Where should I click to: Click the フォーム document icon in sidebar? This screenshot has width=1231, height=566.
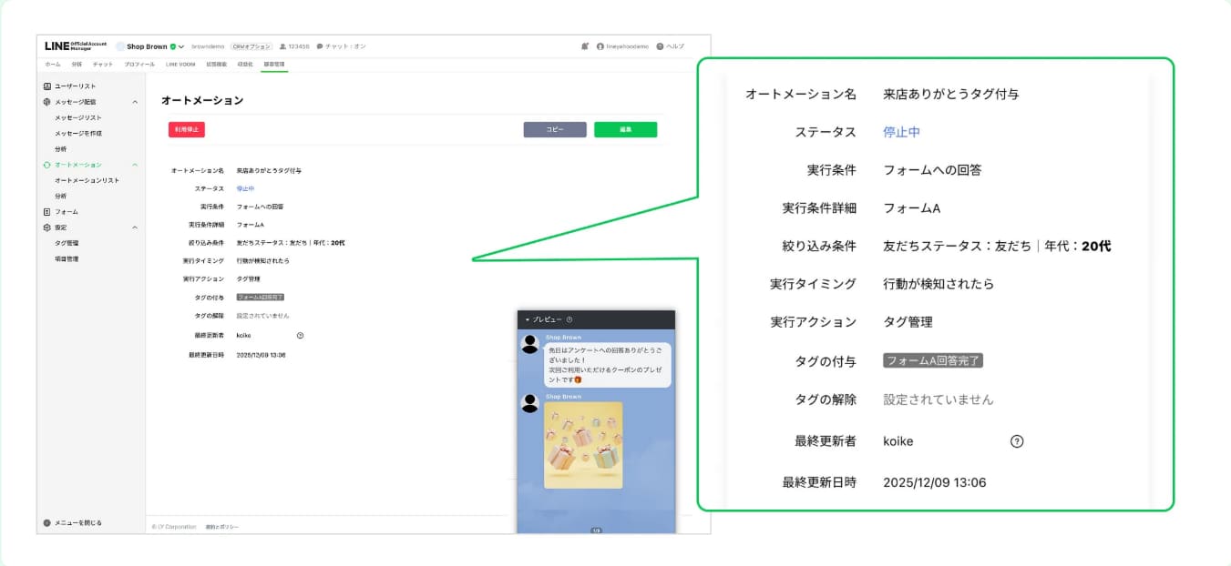(47, 211)
